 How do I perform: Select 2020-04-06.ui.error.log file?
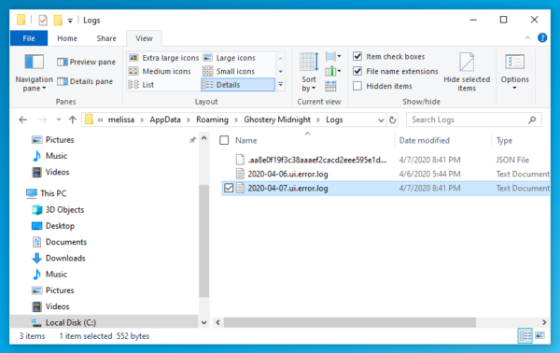tap(287, 174)
